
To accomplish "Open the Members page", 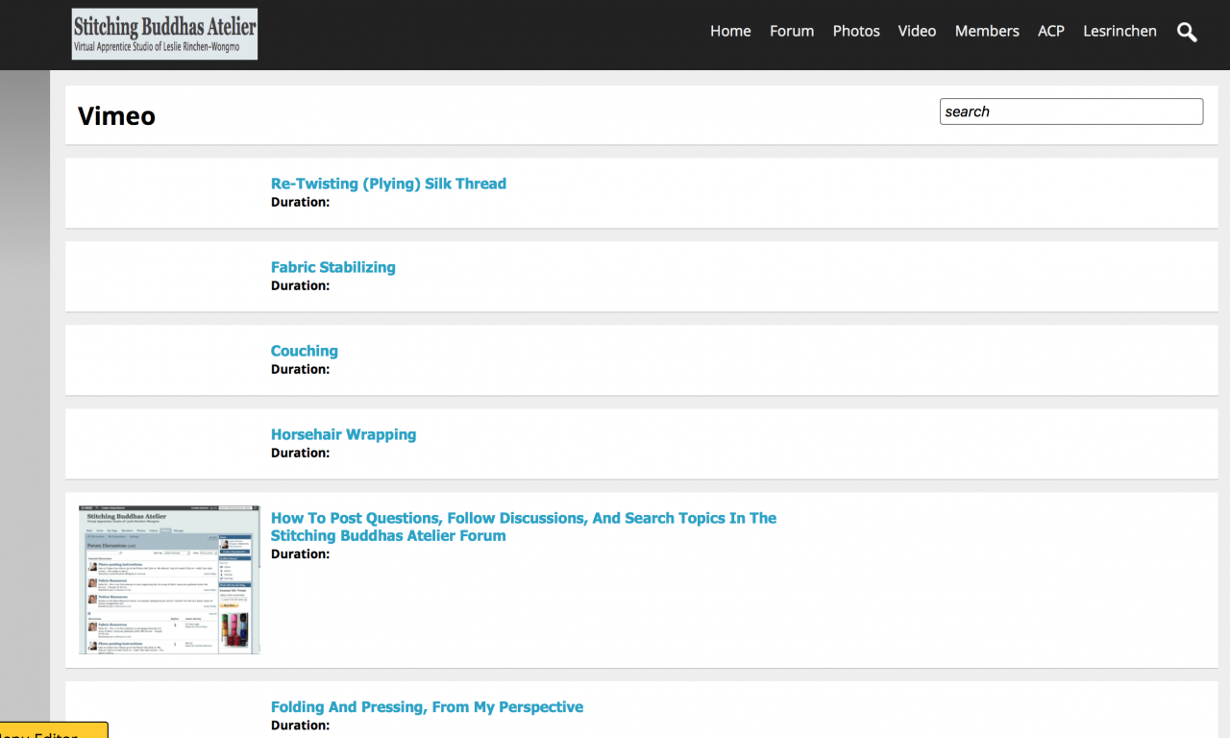I will pos(987,31).
